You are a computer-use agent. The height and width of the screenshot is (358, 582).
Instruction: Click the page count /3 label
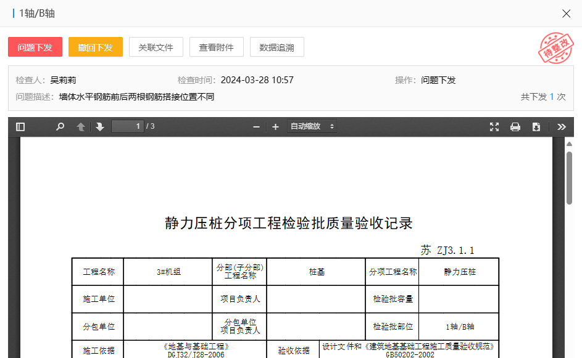[151, 126]
